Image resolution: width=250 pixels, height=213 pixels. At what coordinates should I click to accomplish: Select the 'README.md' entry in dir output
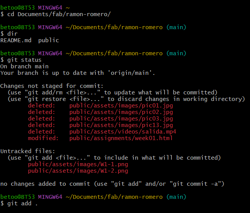pyautogui.click(x=16, y=40)
